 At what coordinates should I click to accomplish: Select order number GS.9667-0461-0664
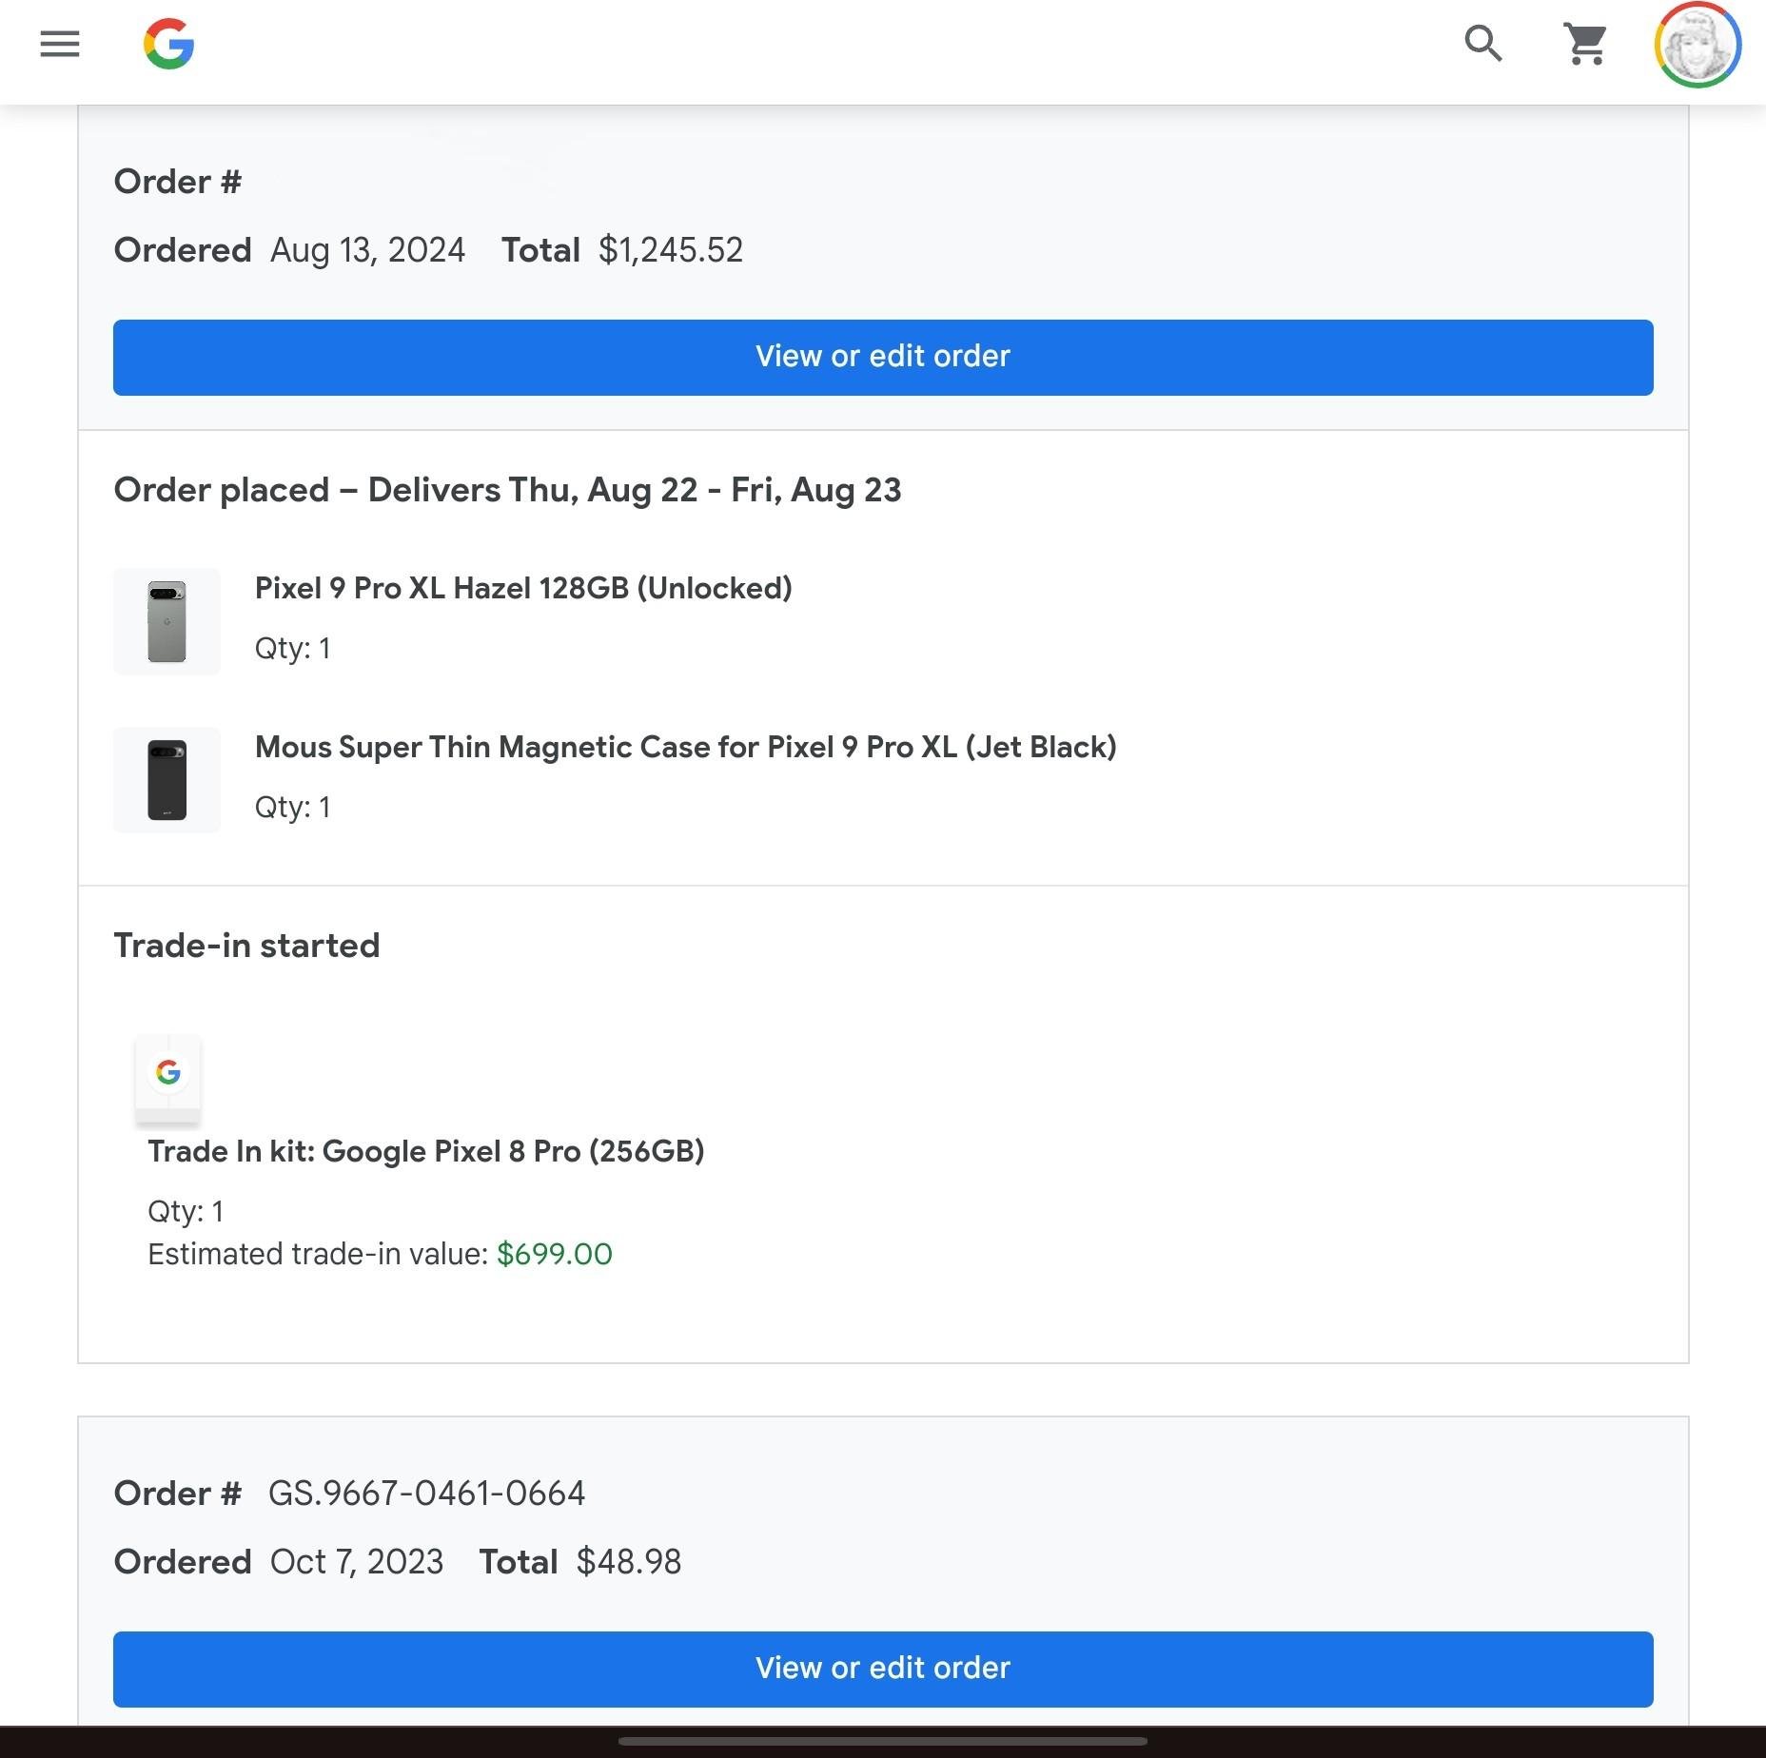pos(426,1494)
